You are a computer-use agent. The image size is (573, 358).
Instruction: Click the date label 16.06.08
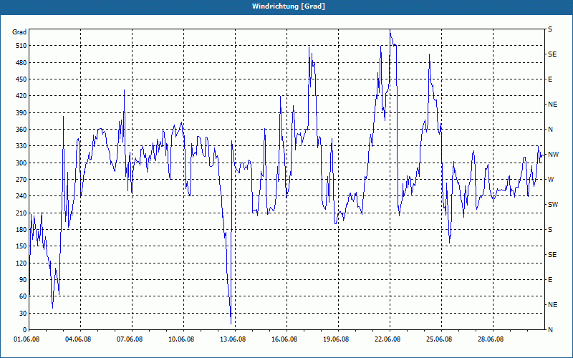[x=284, y=339]
